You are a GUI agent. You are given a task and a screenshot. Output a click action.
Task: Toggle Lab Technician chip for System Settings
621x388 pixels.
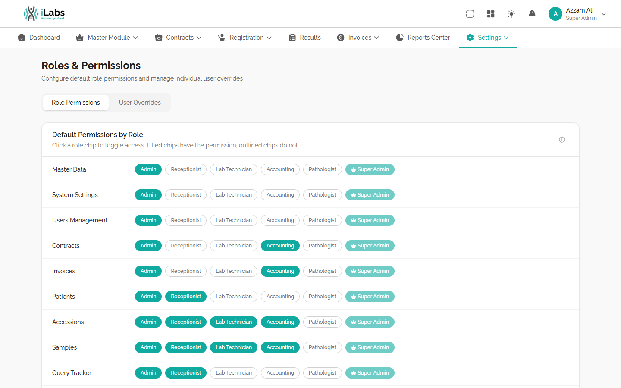234,195
